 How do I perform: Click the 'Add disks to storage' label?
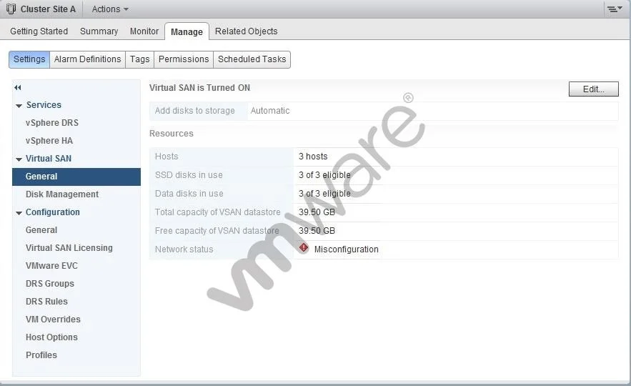[x=195, y=111]
